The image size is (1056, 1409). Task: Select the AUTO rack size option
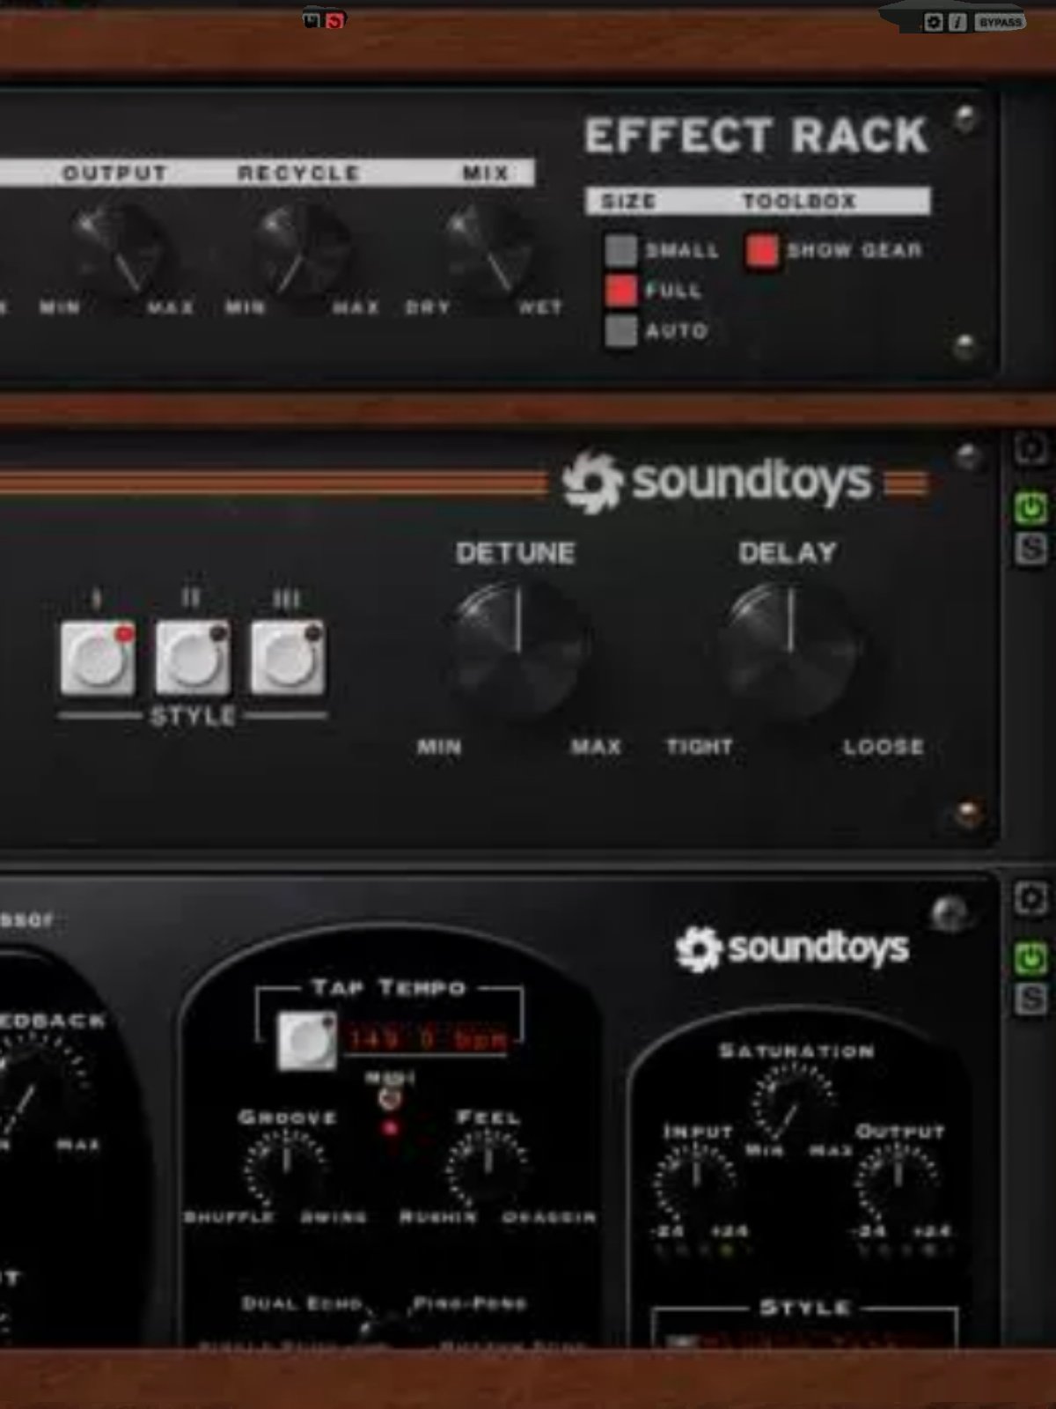pos(621,331)
